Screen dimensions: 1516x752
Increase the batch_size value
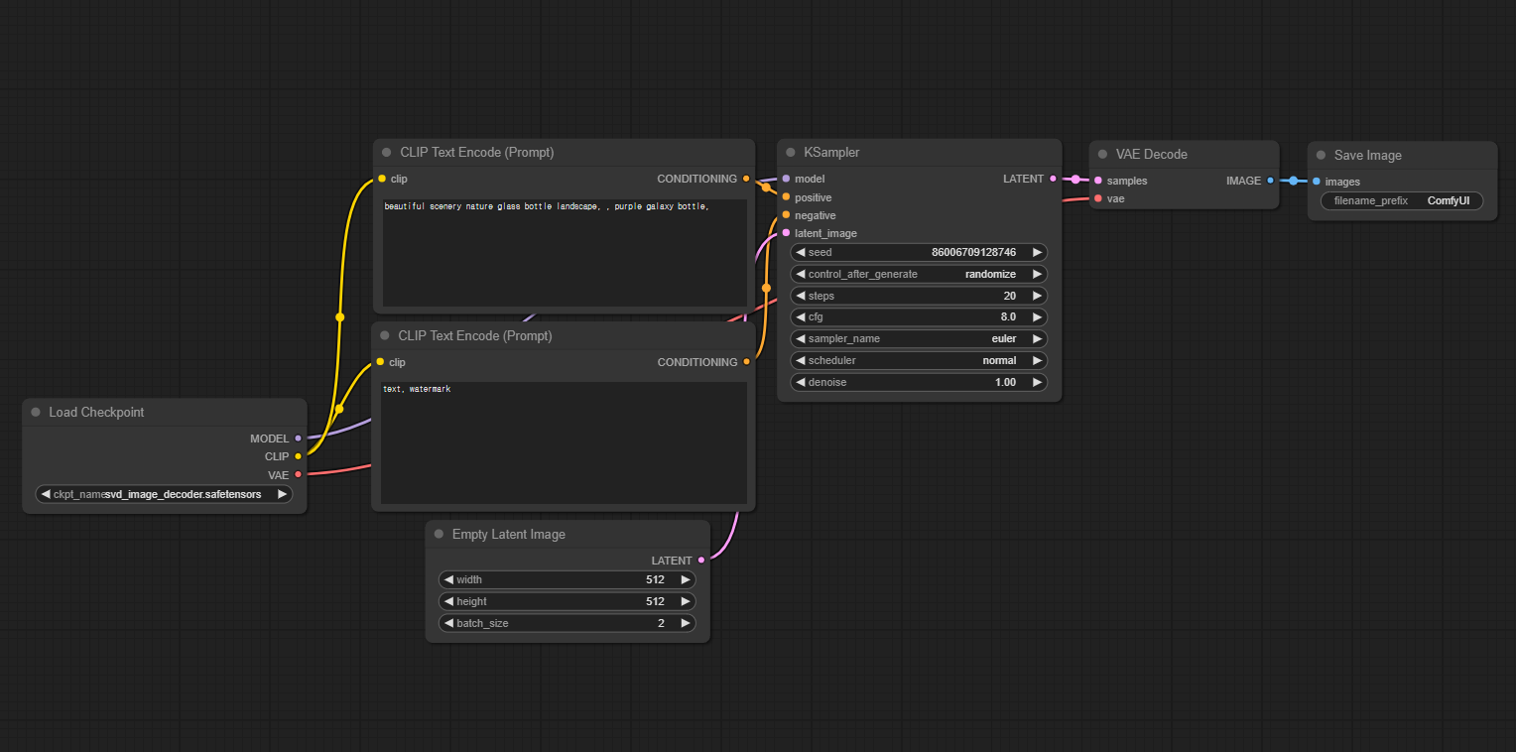pyautogui.click(x=685, y=623)
